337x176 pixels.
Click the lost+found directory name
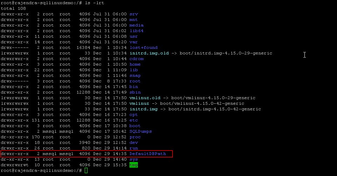tap(143, 47)
